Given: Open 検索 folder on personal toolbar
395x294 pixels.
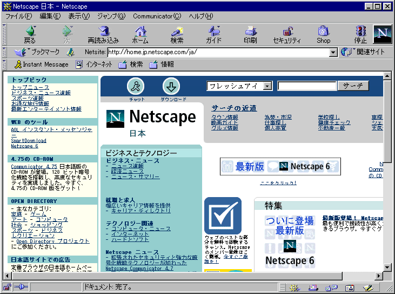Looking at the screenshot, I should (131, 64).
